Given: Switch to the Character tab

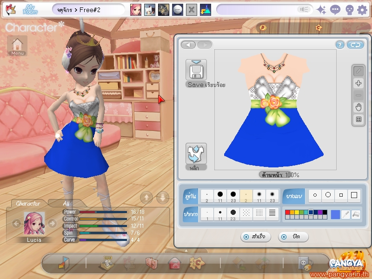Looking at the screenshot, I should (28, 203).
